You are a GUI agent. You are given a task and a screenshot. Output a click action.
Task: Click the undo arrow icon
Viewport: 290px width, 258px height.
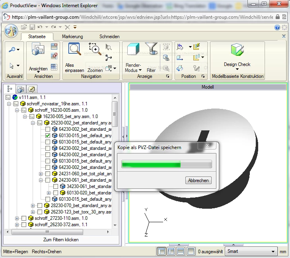tap(40, 27)
